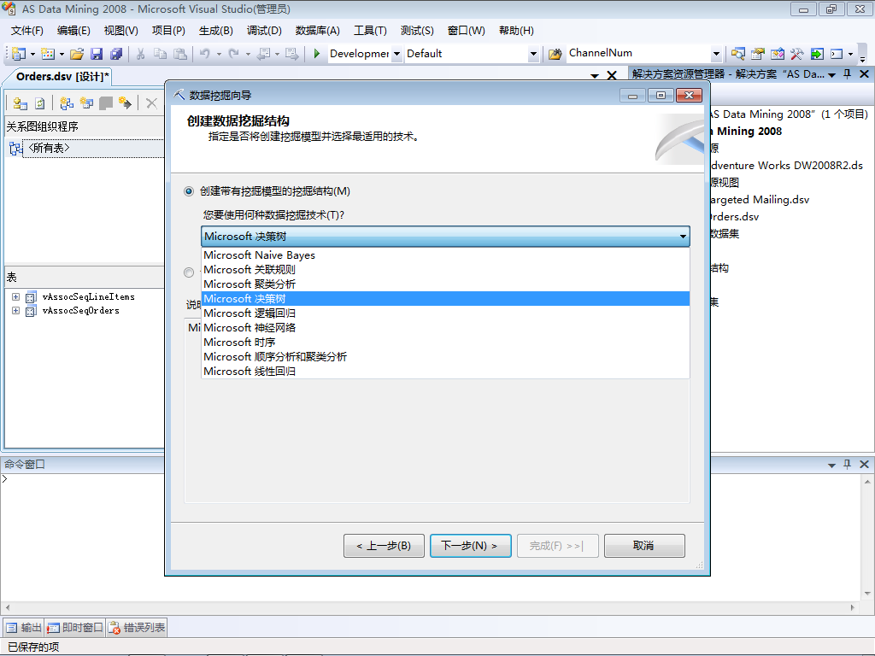Click the Copy toolbar icon
This screenshot has height=656, width=875.
(160, 54)
